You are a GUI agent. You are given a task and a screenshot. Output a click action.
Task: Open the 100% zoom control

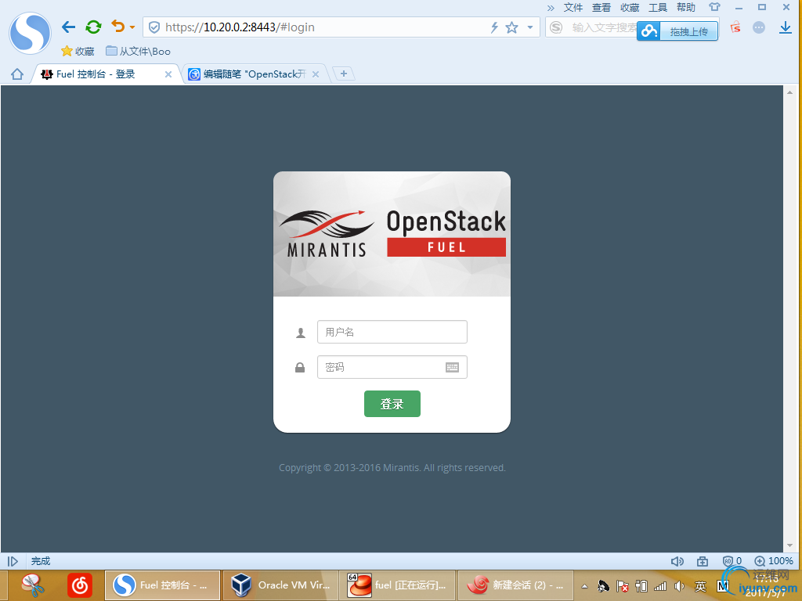click(x=774, y=561)
